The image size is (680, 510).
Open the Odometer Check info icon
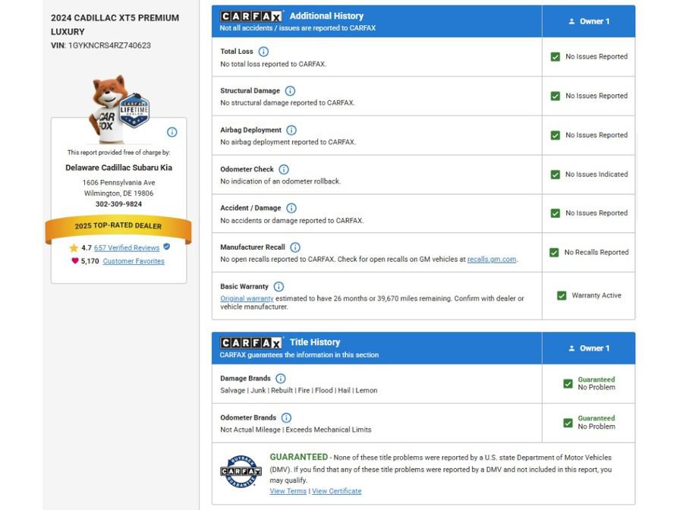pos(284,169)
